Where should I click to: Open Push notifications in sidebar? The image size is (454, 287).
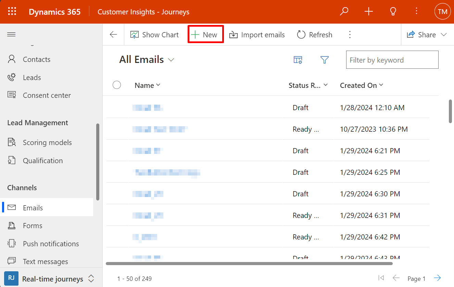tap(51, 244)
